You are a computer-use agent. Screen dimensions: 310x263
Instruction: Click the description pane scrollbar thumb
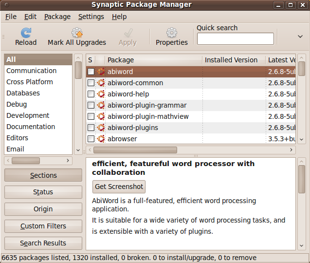[302, 179]
